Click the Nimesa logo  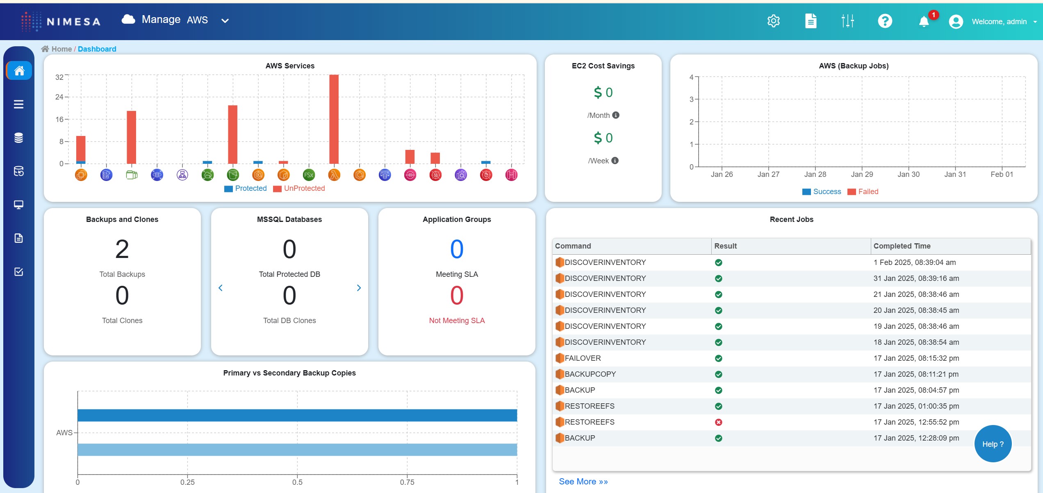[61, 21]
